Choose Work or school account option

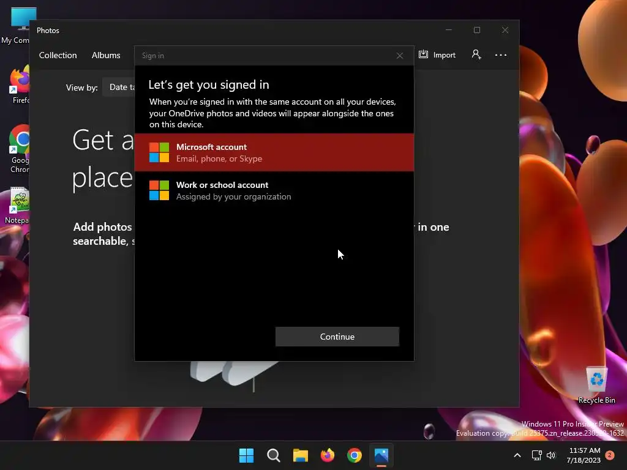coord(274,190)
